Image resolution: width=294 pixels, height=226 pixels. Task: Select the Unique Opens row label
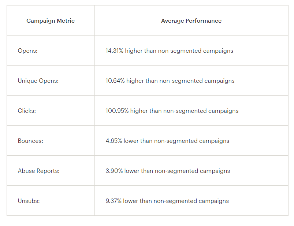point(38,81)
